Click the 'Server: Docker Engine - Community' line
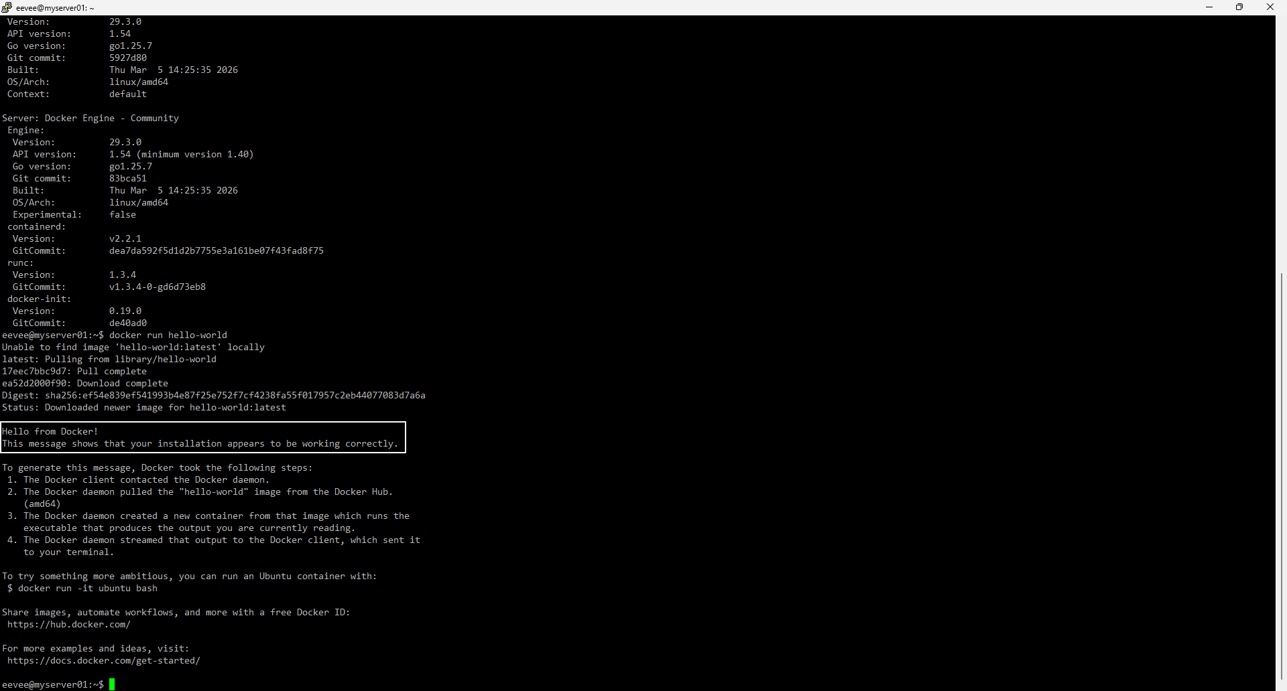Viewport: 1287px width, 691px height. [x=90, y=118]
